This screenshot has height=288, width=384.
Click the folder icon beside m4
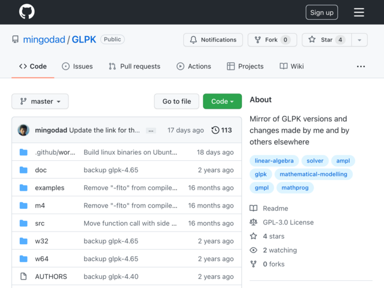pyautogui.click(x=23, y=205)
